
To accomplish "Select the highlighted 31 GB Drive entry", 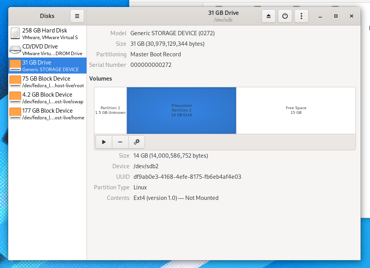I will pyautogui.click(x=43, y=65).
